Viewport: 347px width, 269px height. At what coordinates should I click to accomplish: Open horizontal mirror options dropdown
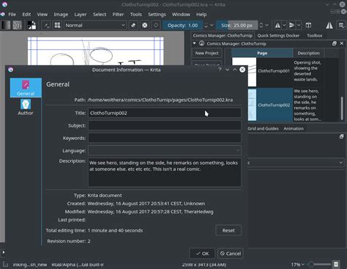(284, 25)
